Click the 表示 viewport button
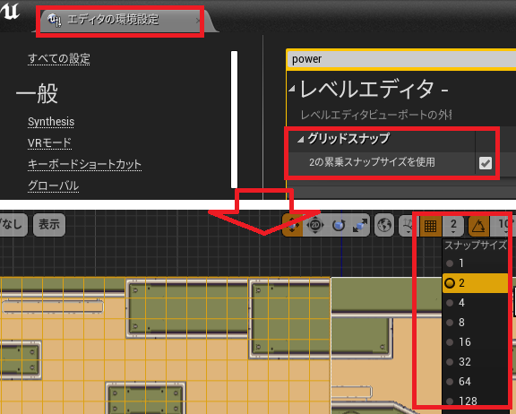Viewport: 516px width, 414px height. pos(49,225)
